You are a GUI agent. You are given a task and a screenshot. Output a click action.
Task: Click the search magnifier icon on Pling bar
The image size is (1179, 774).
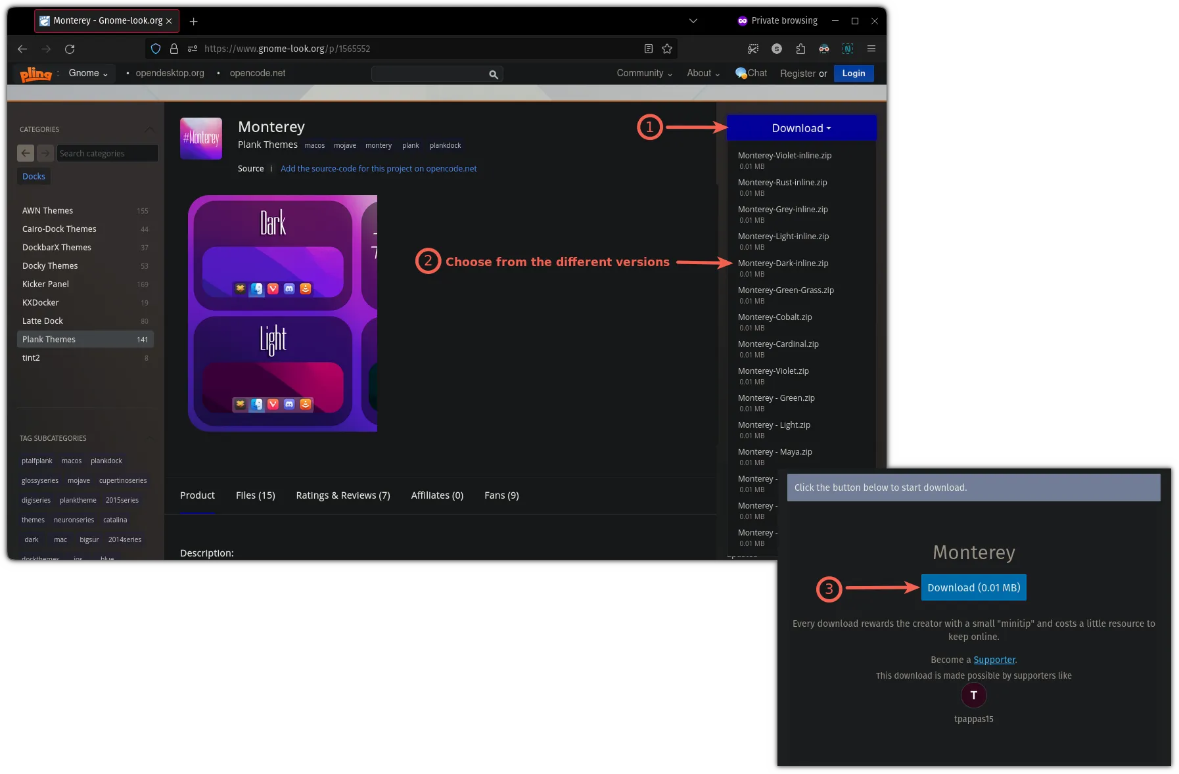[494, 74]
